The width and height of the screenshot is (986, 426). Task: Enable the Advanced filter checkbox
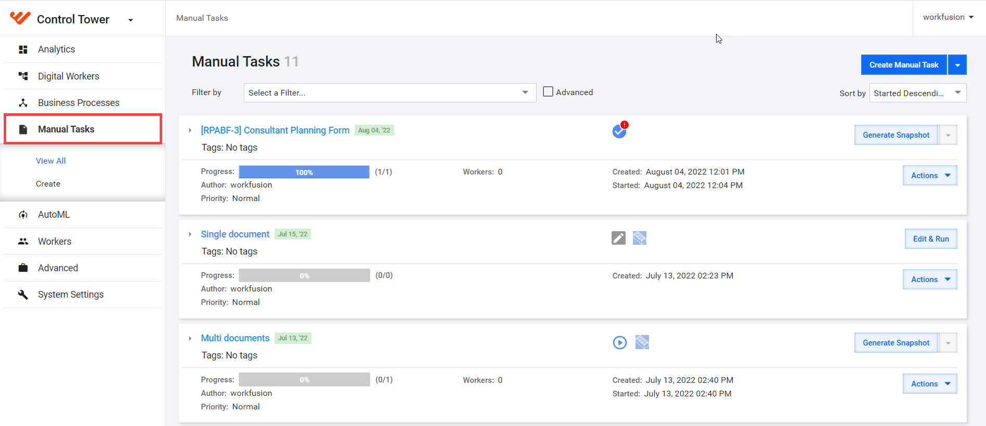(x=548, y=91)
